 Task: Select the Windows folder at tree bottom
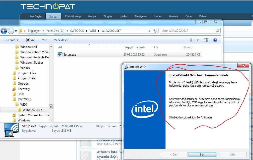[x=24, y=120]
